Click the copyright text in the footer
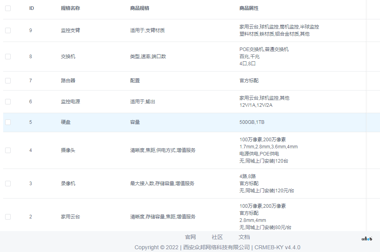This screenshot has width=380, height=252. pyautogui.click(x=217, y=247)
